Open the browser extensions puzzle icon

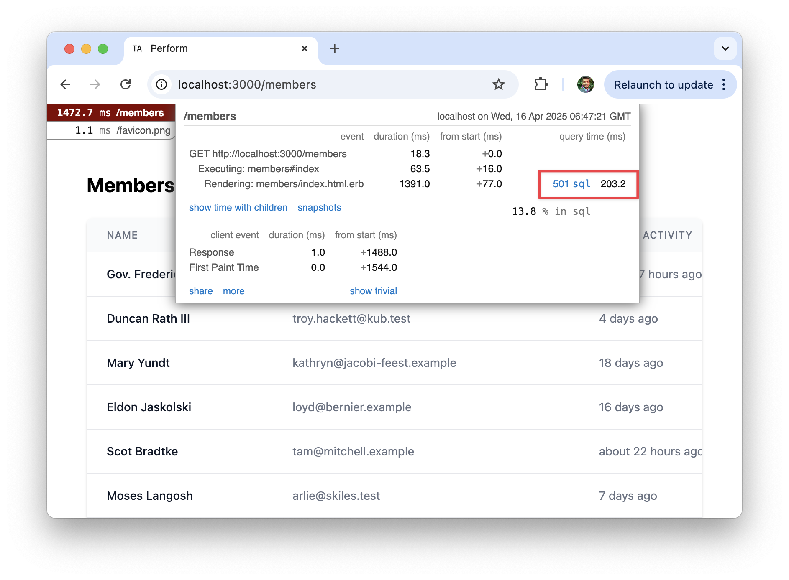click(x=541, y=84)
